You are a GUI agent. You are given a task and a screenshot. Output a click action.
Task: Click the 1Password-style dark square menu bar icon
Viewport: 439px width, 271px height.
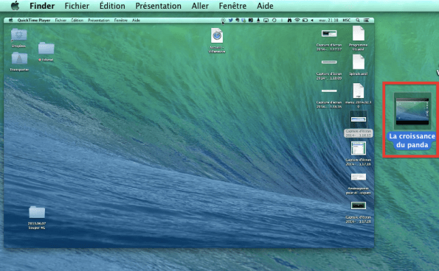(251, 20)
